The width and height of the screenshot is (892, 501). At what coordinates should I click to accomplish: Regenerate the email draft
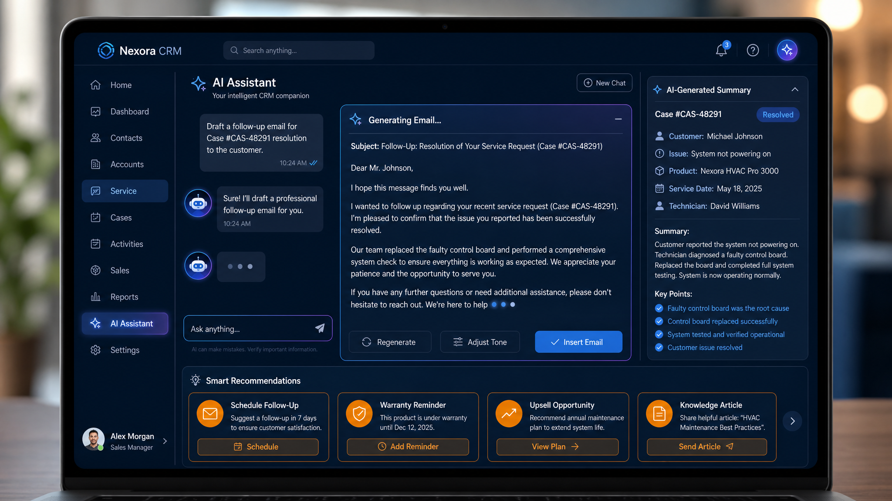point(390,342)
